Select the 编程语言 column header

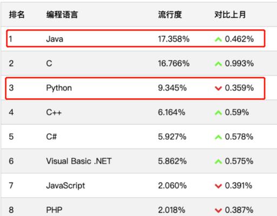[62, 15]
